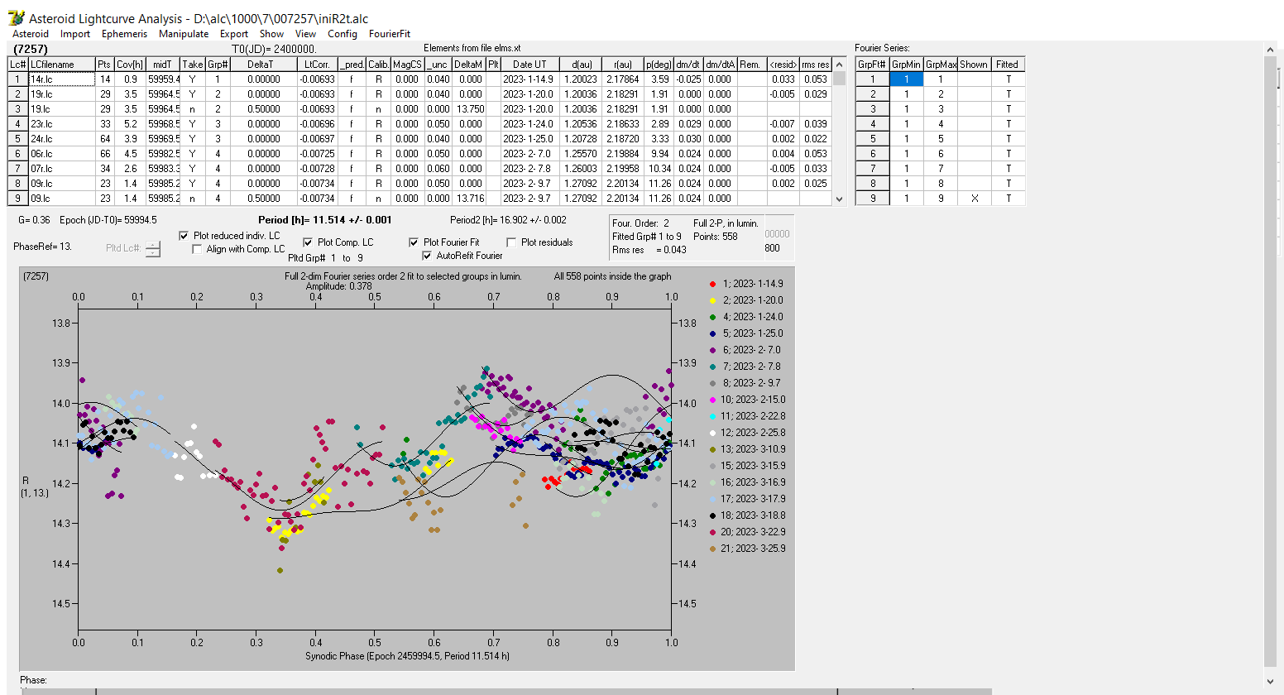1284x695 pixels.
Task: Open the FourierFit menu
Action: click(390, 34)
